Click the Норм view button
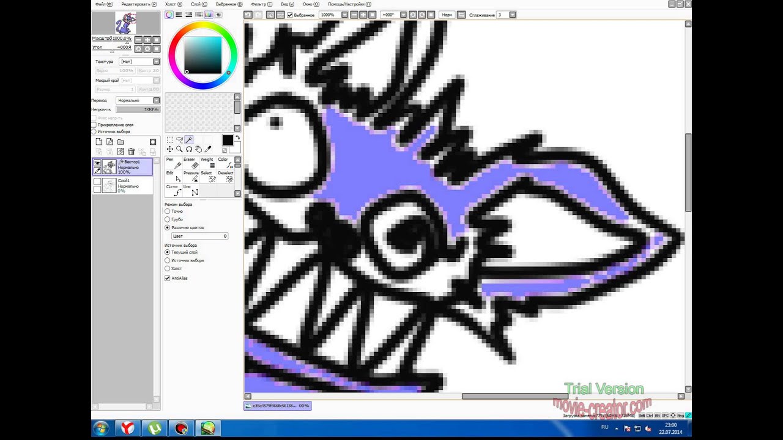This screenshot has height=440, width=783. (447, 15)
